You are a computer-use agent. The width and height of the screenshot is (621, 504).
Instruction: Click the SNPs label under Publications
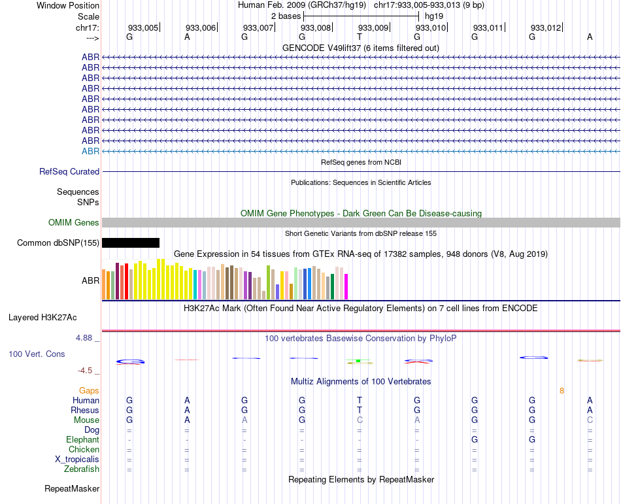coord(88,202)
